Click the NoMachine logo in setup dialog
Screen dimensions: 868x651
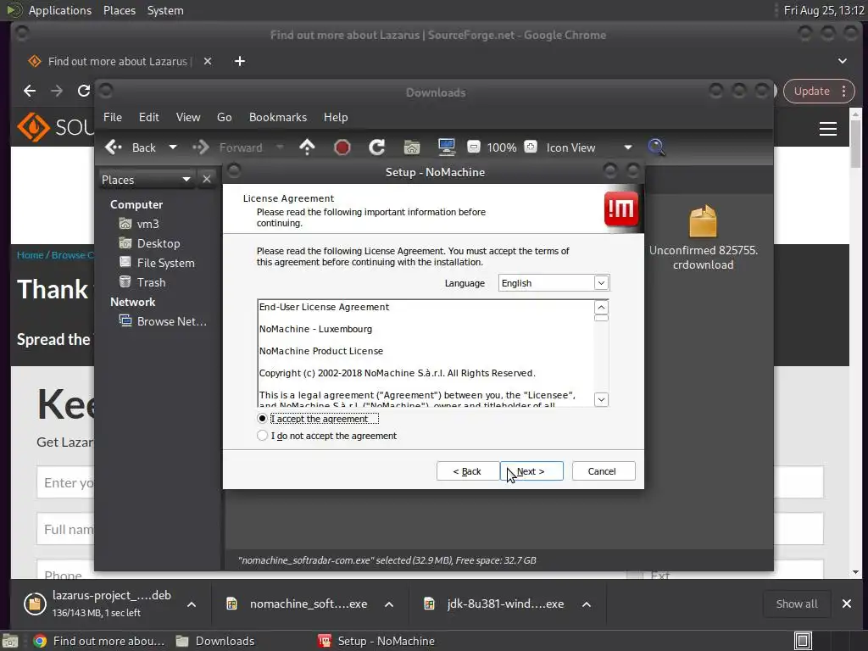tap(621, 209)
